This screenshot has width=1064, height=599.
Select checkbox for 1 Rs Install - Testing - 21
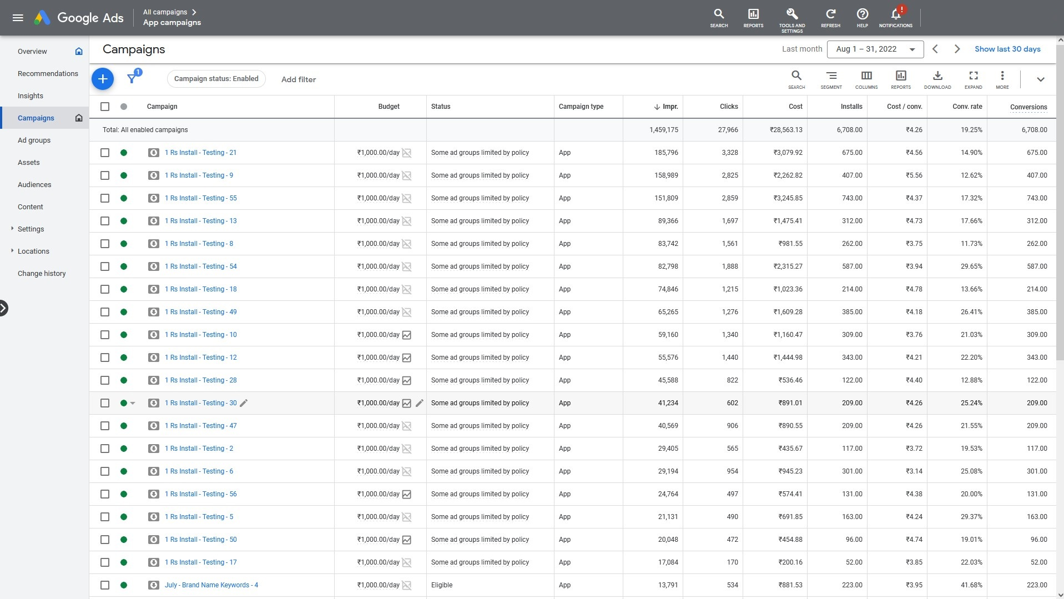(x=105, y=153)
